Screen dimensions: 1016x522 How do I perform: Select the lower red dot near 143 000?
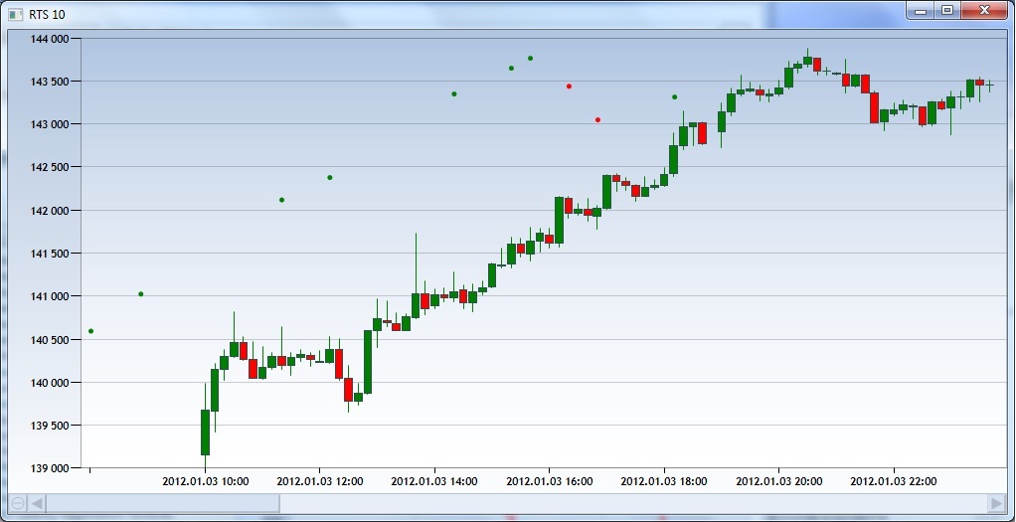pyautogui.click(x=597, y=119)
